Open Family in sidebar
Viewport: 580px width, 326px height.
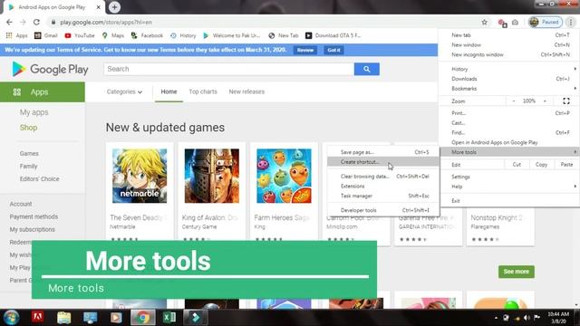(28, 167)
